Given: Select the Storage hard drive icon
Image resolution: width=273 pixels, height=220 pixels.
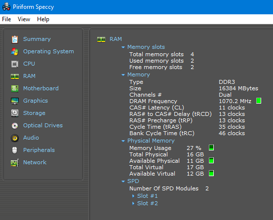Looking at the screenshot, I should click(15, 113).
